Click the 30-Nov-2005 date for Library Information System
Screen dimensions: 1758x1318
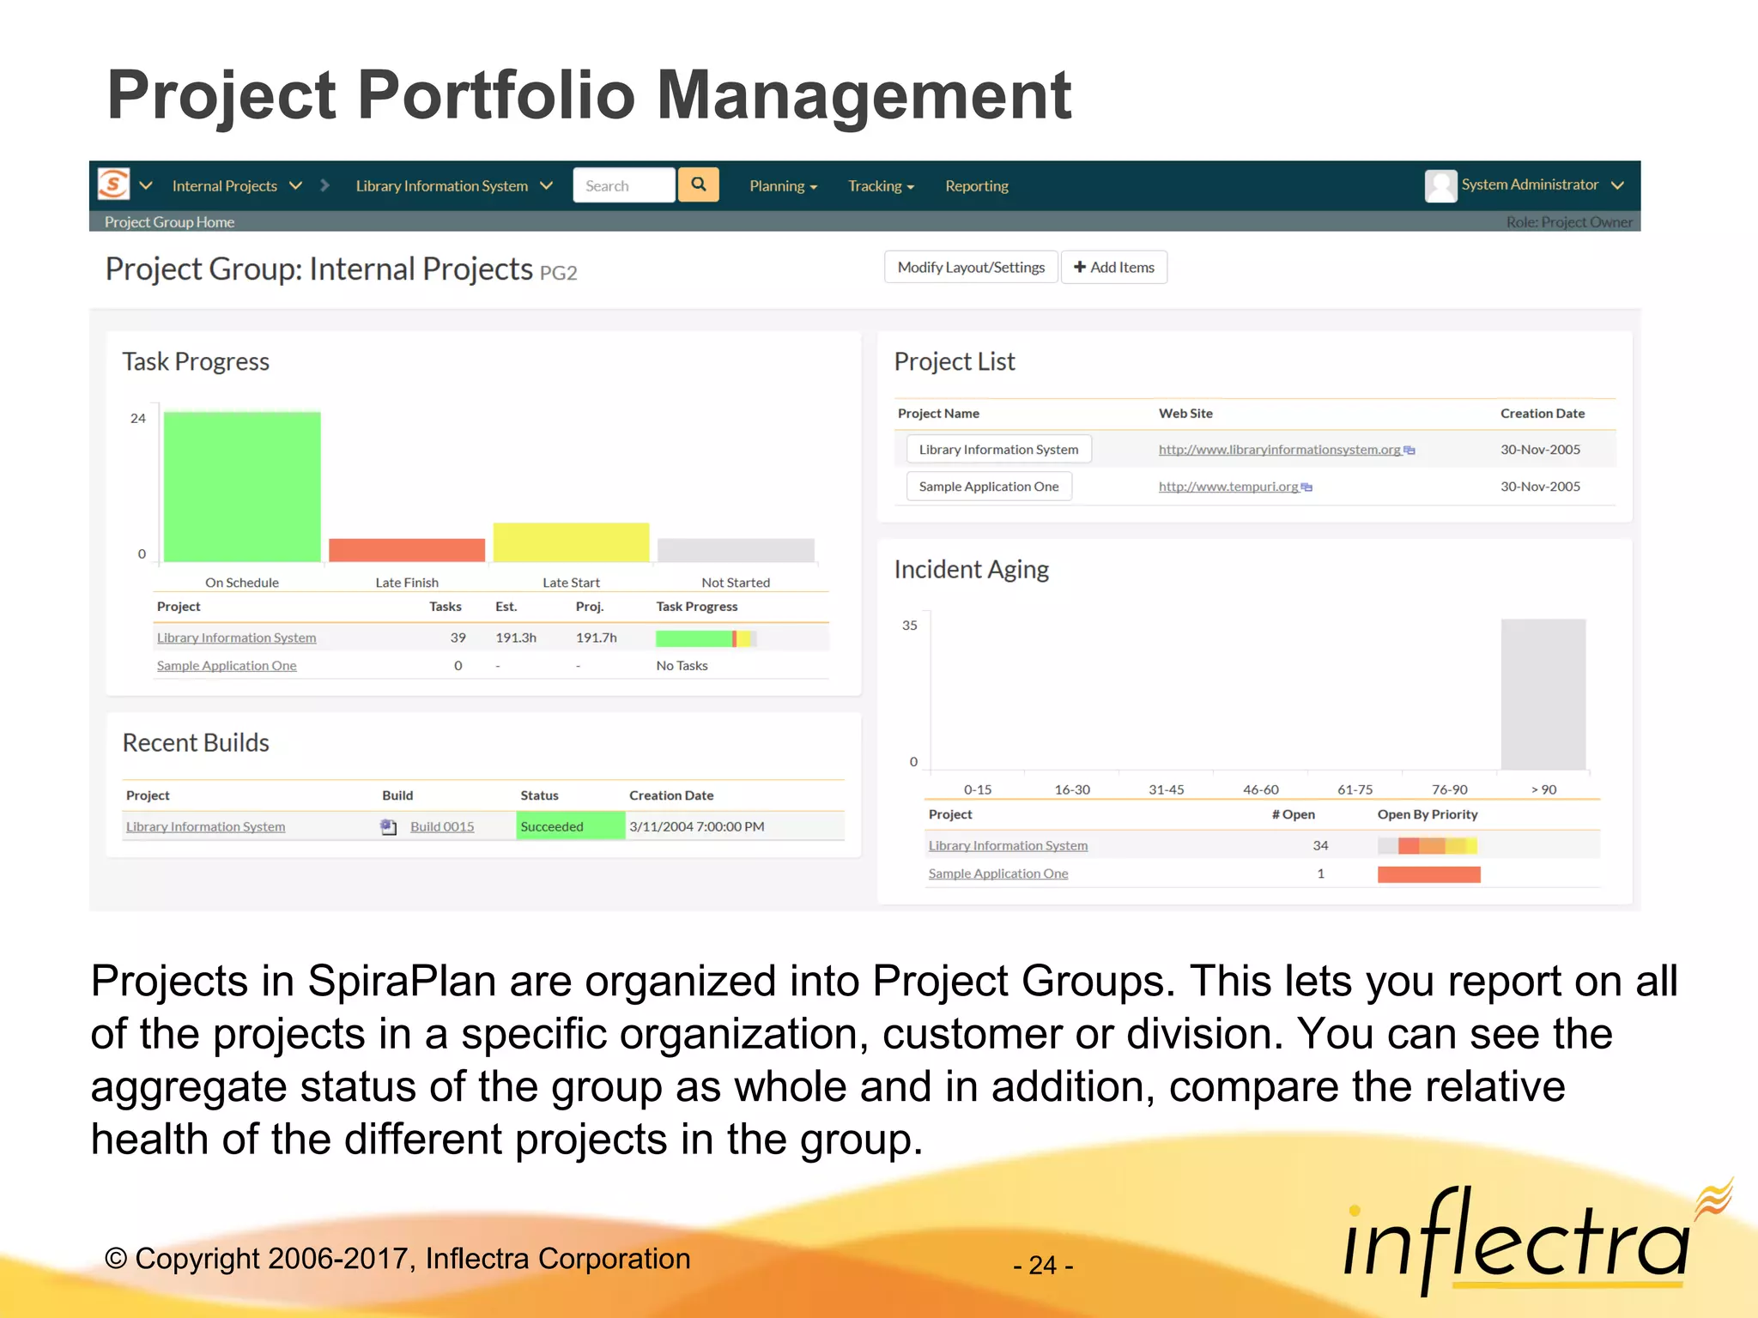click(x=1540, y=450)
